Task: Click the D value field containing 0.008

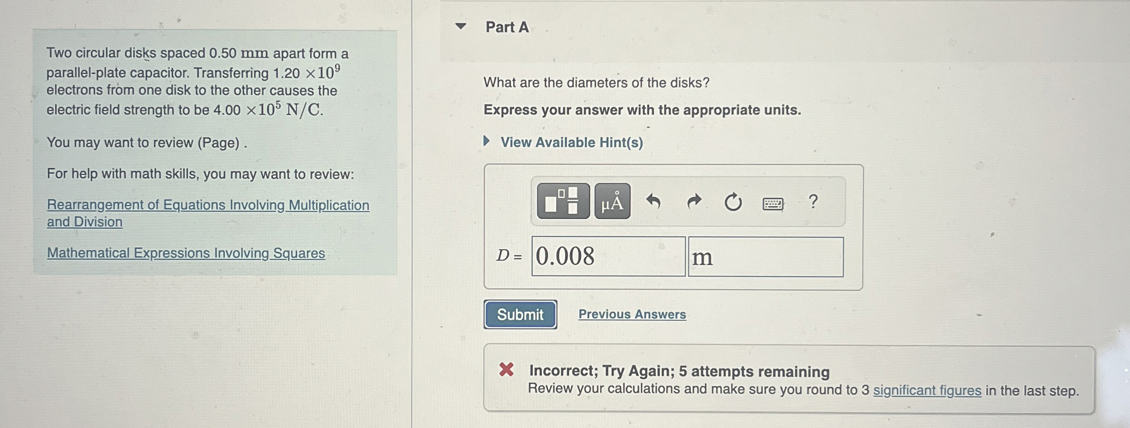Action: click(608, 256)
